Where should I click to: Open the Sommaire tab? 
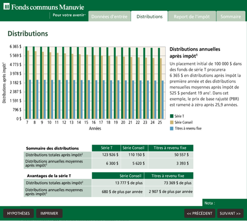point(230,17)
